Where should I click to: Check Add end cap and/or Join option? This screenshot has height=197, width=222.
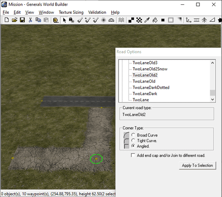(x=133, y=155)
